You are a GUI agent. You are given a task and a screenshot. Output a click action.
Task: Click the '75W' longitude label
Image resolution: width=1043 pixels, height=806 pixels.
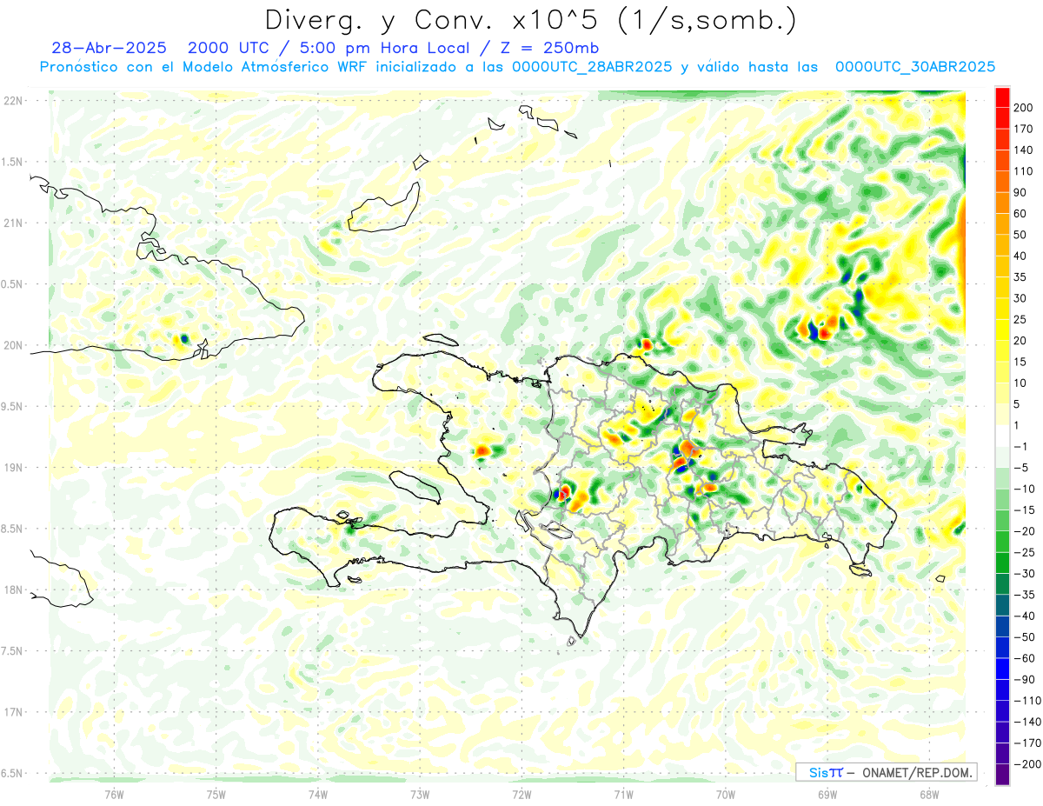[x=216, y=794]
